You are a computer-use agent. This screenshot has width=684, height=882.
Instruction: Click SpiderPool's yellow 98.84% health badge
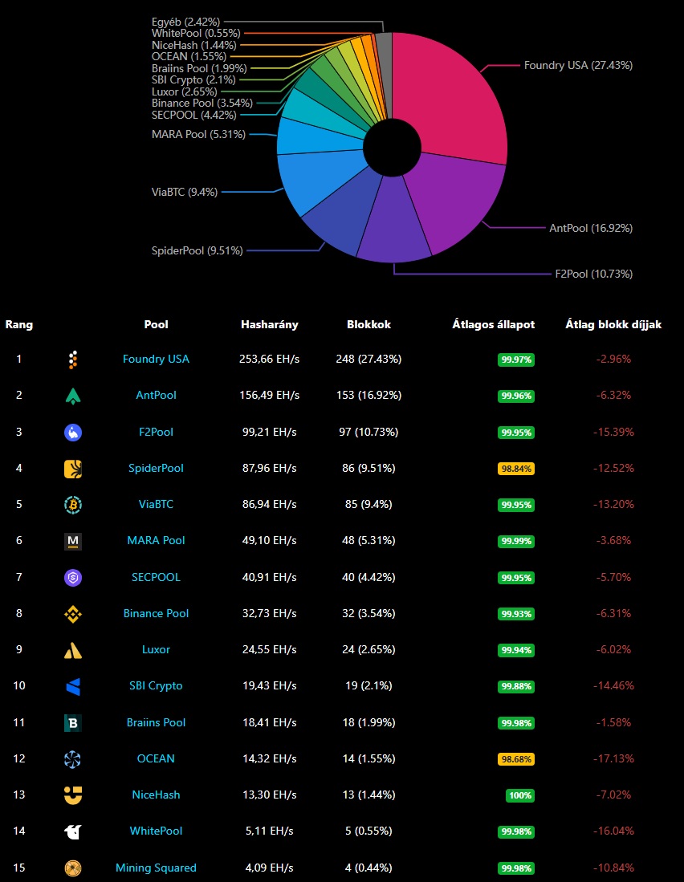coord(516,469)
